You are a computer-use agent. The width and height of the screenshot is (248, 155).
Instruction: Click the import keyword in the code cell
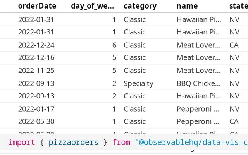click(x=21, y=143)
